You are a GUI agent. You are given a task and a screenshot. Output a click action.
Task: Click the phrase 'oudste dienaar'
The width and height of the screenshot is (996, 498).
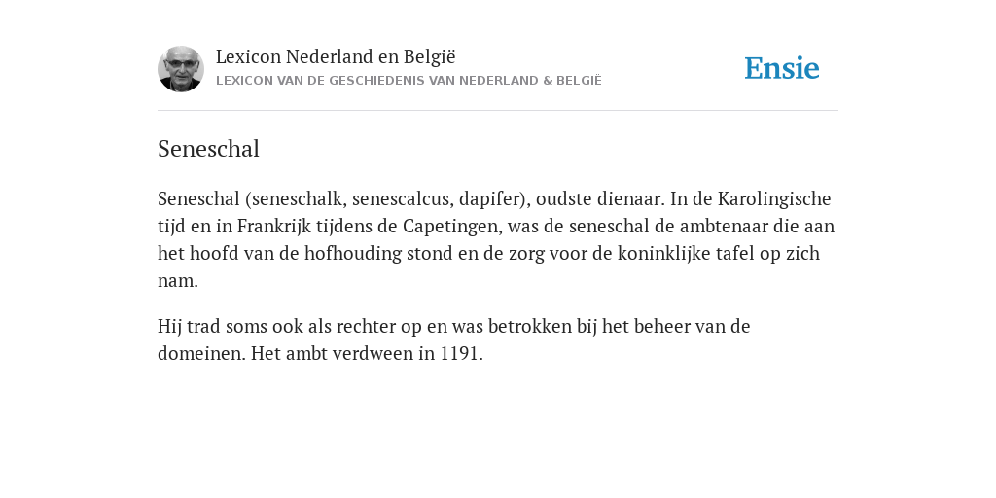(598, 198)
